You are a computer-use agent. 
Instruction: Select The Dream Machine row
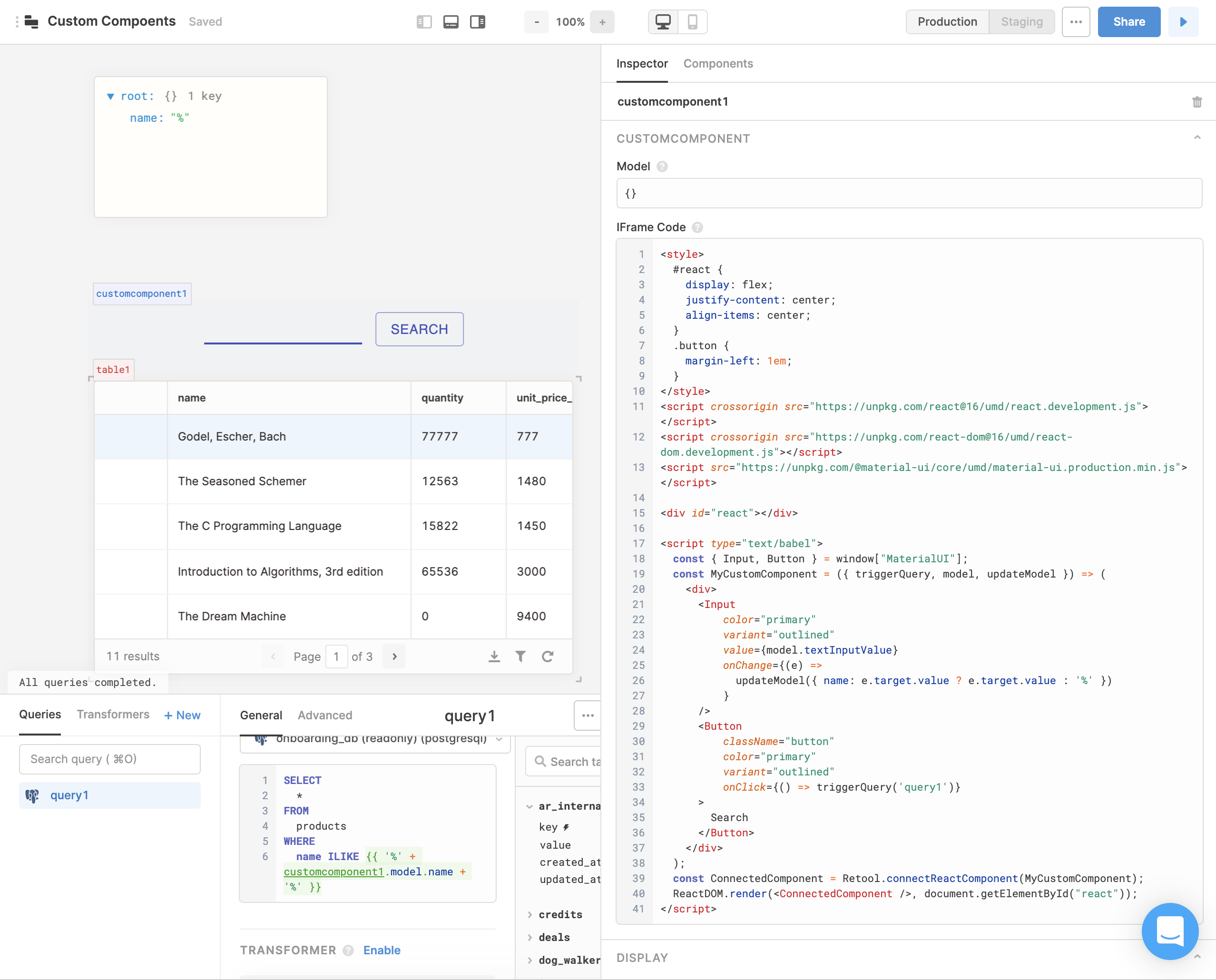click(333, 617)
